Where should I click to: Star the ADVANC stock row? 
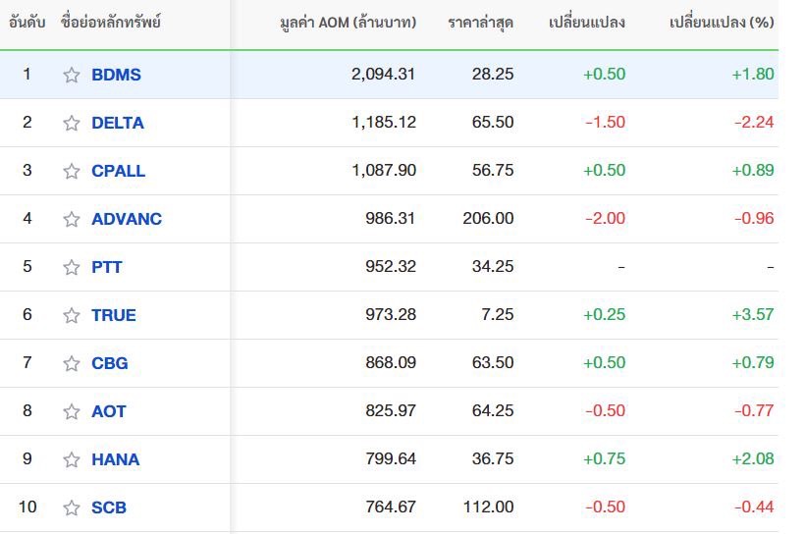[x=72, y=220]
